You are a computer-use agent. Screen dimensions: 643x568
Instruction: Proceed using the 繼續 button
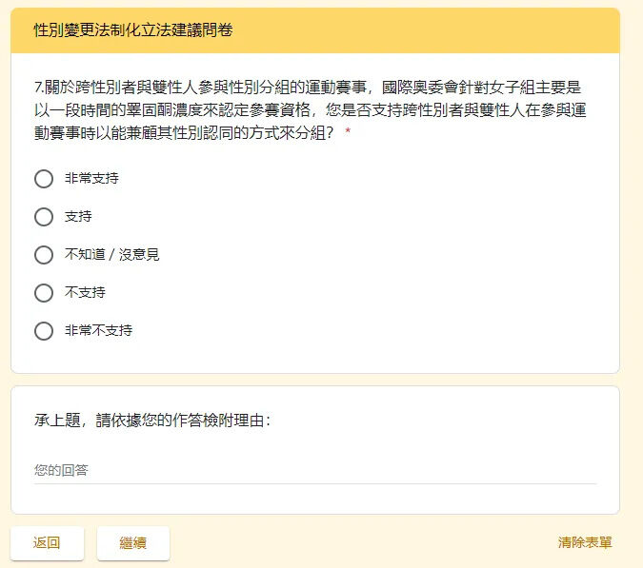(x=133, y=543)
